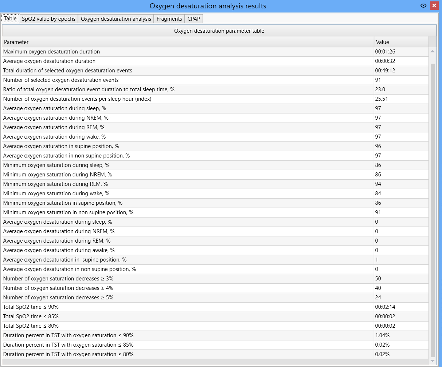Open the Oxygen desaturation analysis tab
Viewport: 442px width, 367px height.
click(116, 19)
